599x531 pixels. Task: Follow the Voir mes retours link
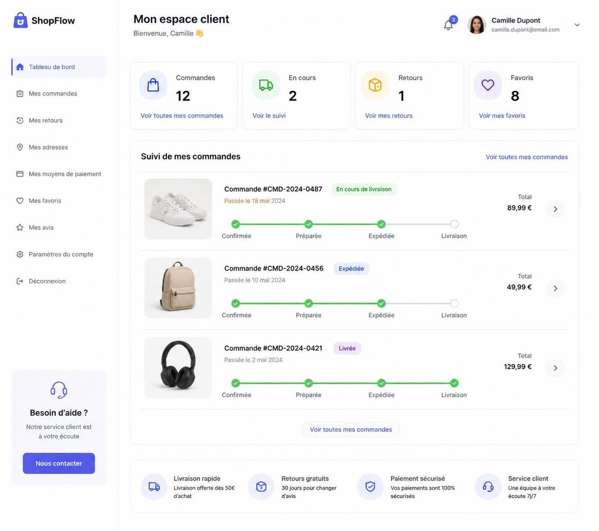(389, 116)
